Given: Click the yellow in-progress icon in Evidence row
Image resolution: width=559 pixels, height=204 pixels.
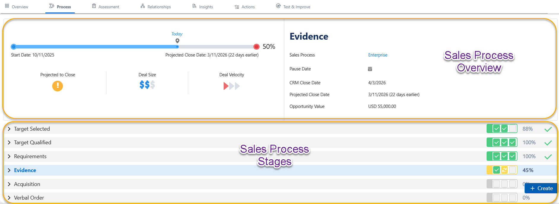Looking at the screenshot, I should click(504, 170).
